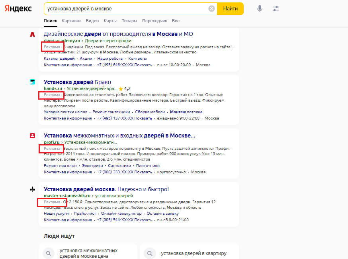Open the 'Наши работы' sitelink

click(110, 59)
